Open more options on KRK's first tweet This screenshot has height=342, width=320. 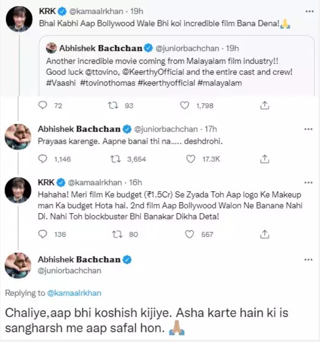[308, 11]
